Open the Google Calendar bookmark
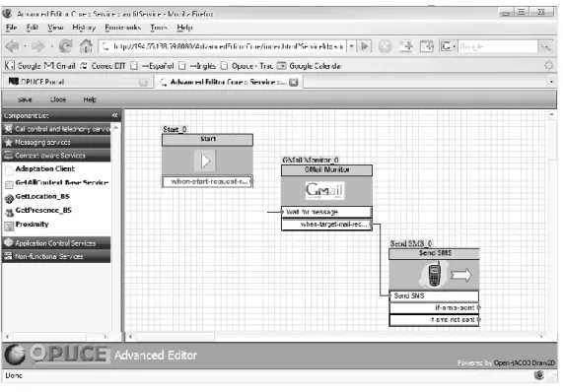 (x=310, y=66)
